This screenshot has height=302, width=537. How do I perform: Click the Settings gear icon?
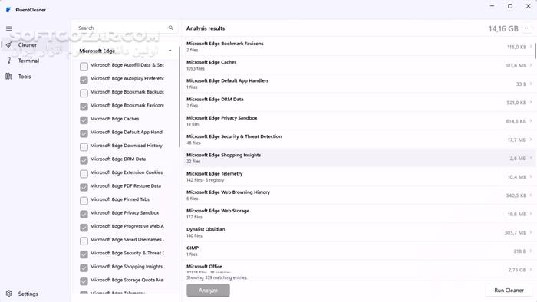pyautogui.click(x=9, y=294)
